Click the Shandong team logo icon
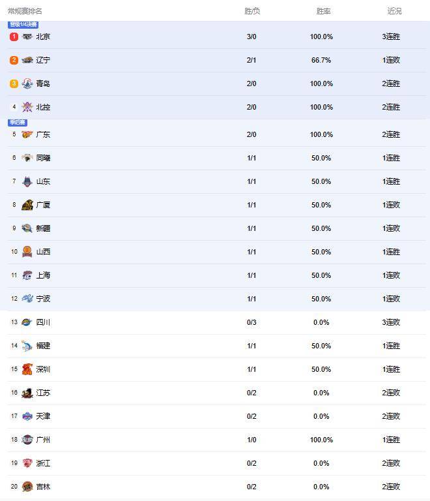Screen dimensions: 430x501 (x=27, y=181)
